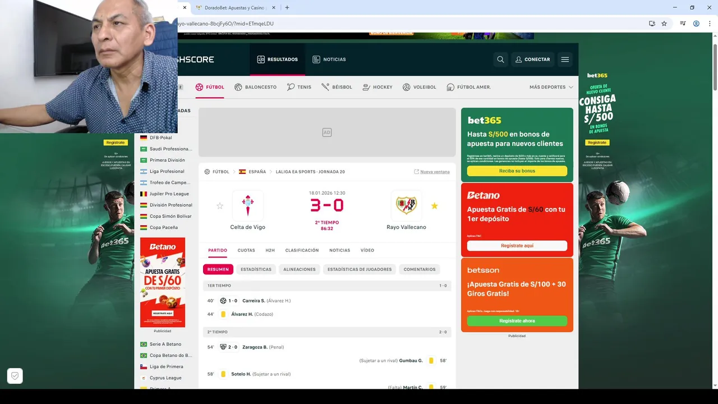Image resolution: width=718 pixels, height=404 pixels.
Task: Click the Celta de Vigo team crest
Action: pos(247,205)
